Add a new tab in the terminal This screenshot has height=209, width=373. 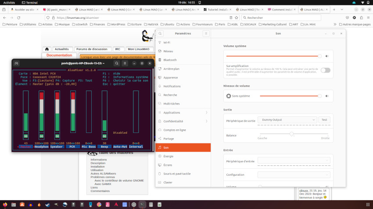coord(17,63)
